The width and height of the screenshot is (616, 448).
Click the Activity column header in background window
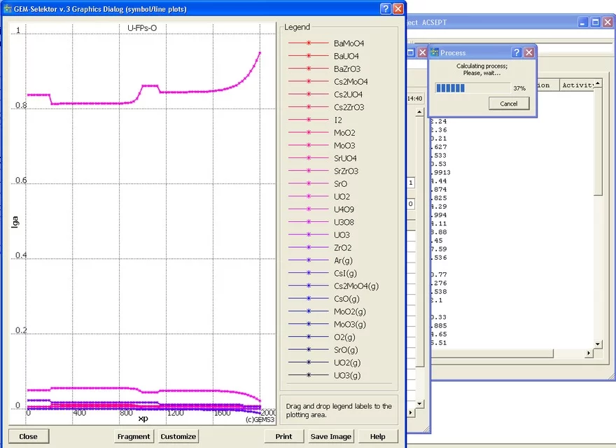577,85
